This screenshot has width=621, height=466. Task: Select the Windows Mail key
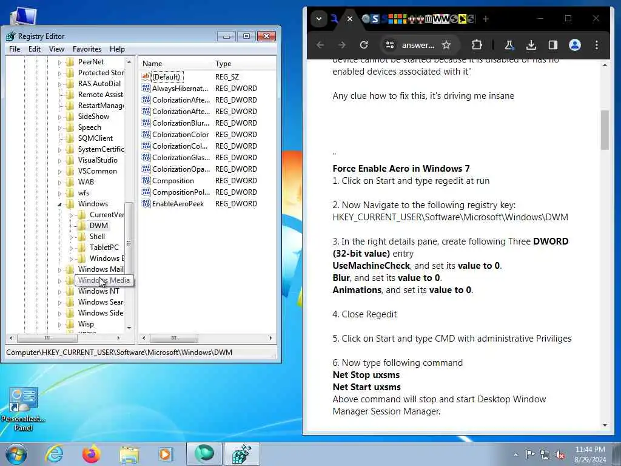101,269
